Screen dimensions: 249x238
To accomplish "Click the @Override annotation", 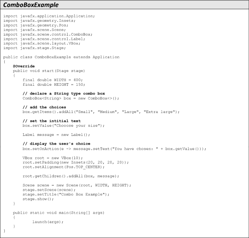I will pyautogui.click(x=24, y=66).
